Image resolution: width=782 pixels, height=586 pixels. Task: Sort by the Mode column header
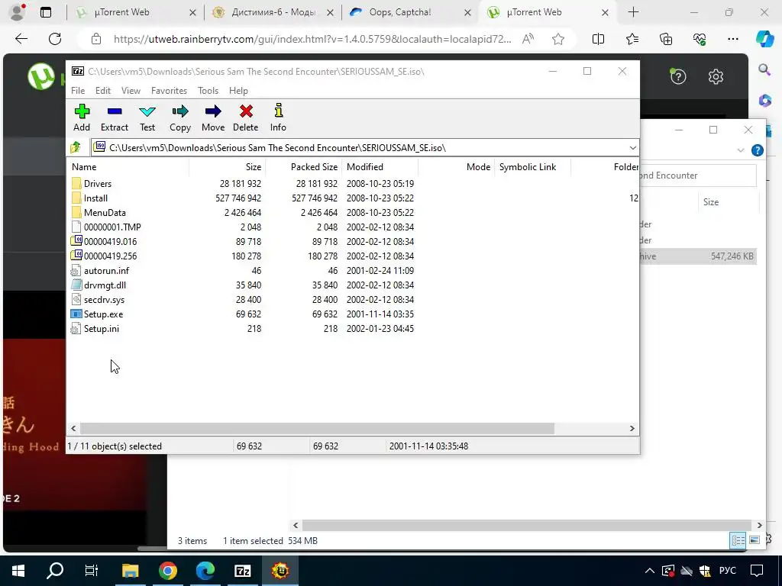coord(457,167)
